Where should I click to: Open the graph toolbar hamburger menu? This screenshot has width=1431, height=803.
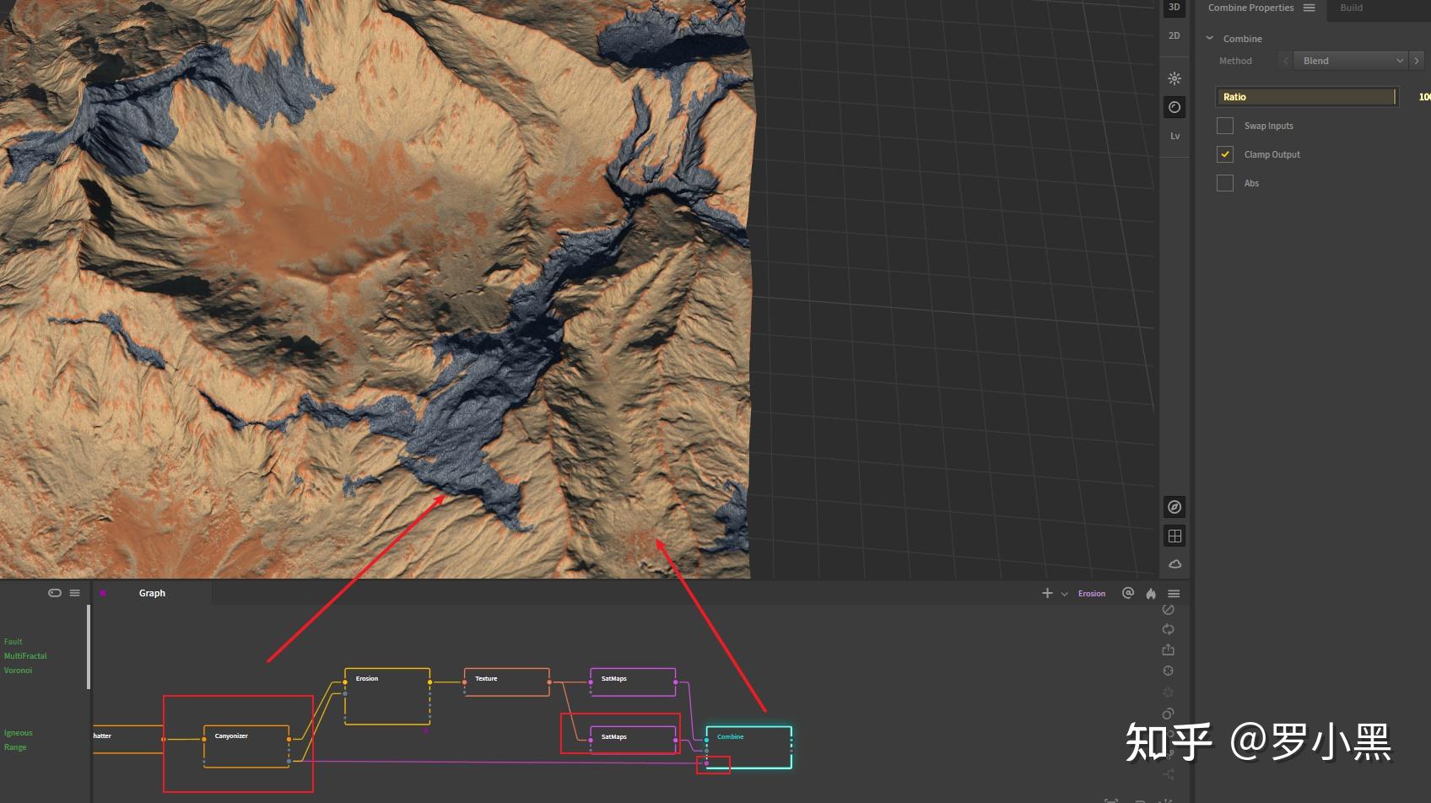tap(1174, 594)
